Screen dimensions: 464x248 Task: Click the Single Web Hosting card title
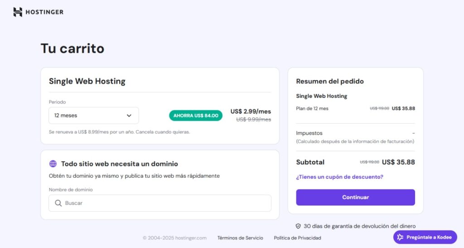pos(87,82)
